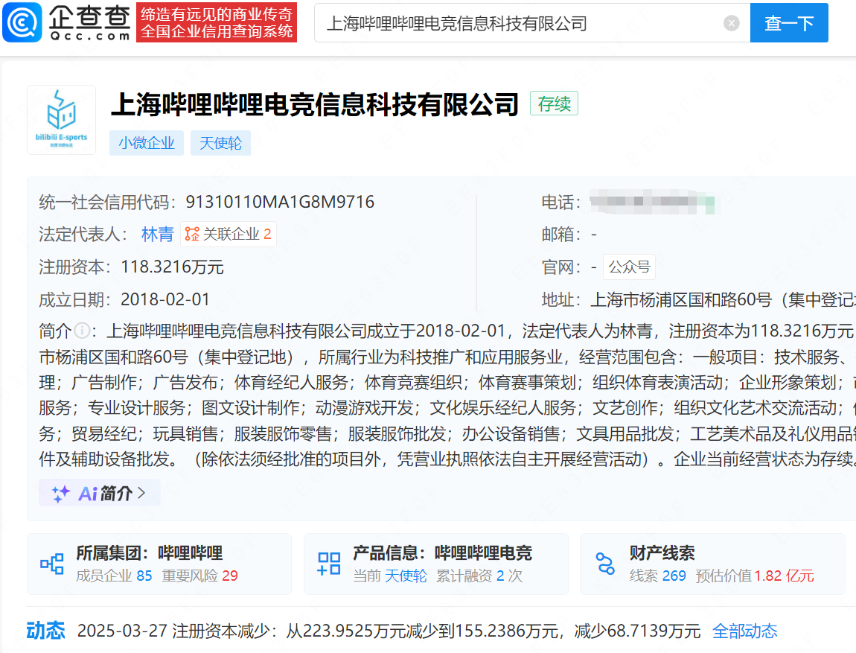View 全部动态 link
856x653 pixels.
coord(744,631)
